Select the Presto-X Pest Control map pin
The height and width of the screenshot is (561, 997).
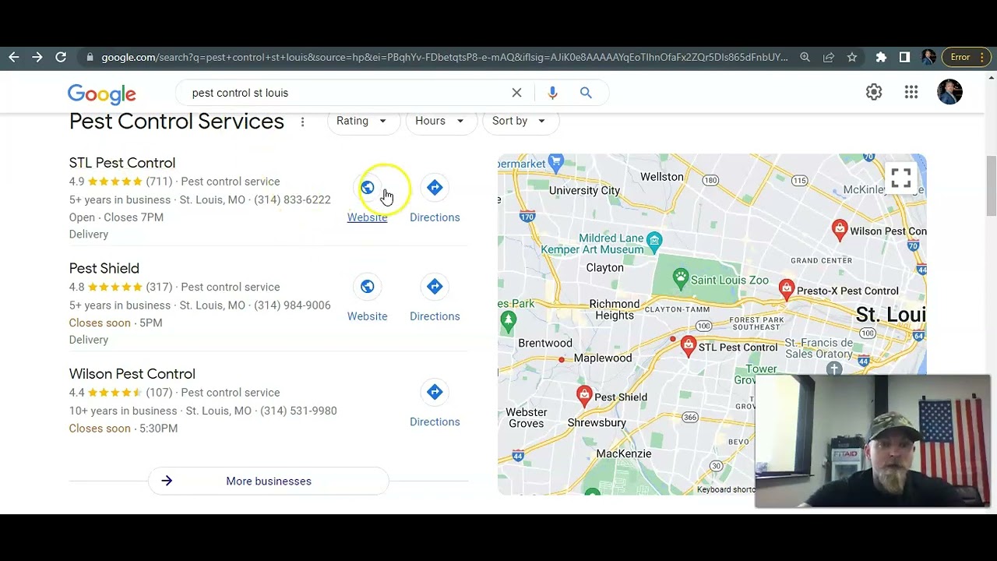(x=787, y=289)
